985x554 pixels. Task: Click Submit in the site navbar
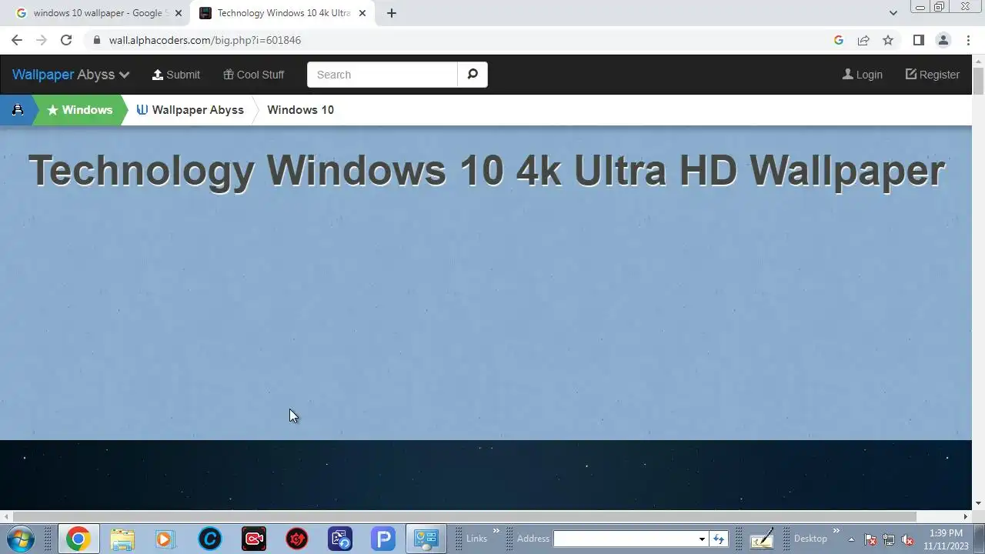coord(176,75)
